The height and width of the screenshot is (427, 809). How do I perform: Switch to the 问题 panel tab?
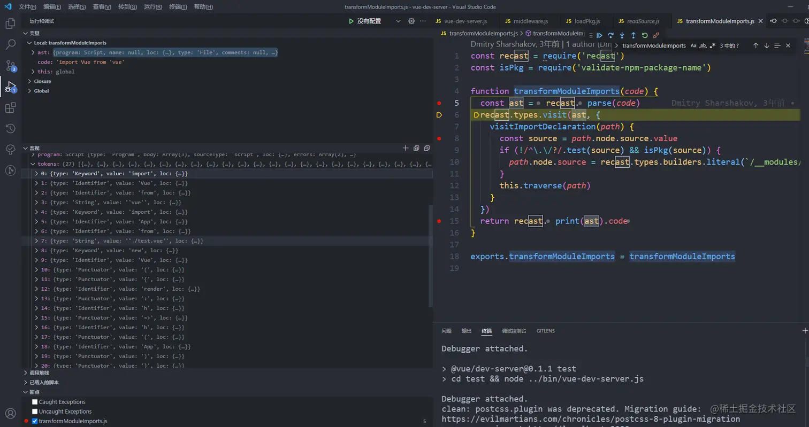tap(446, 331)
